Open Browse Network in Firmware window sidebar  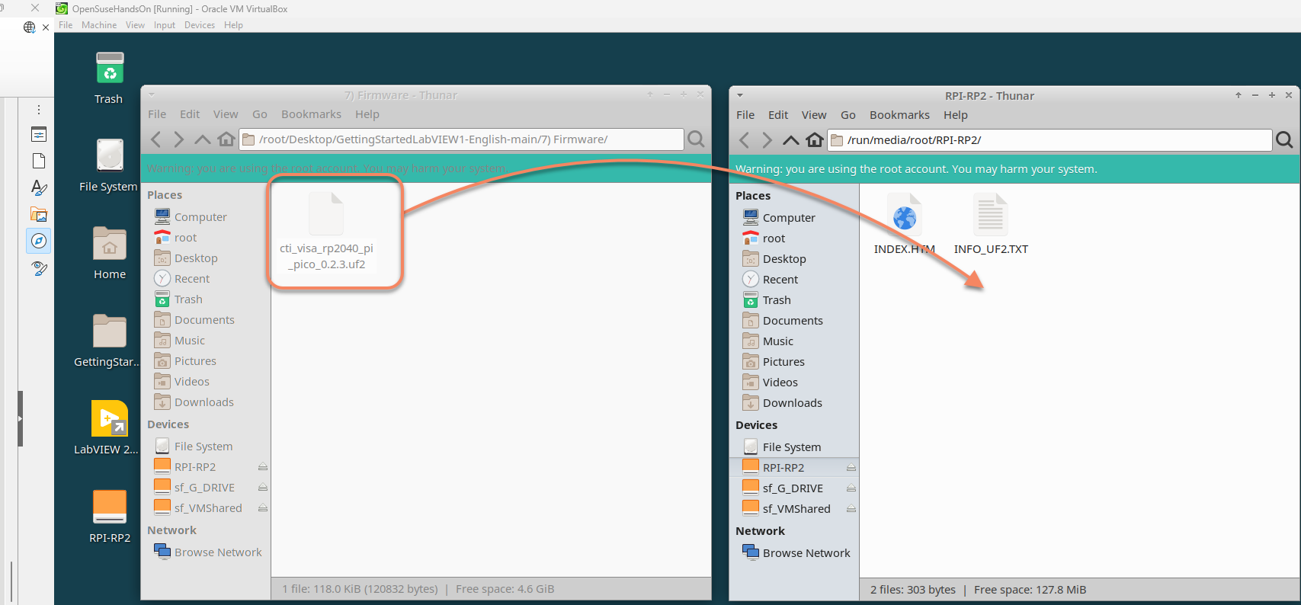click(x=206, y=552)
